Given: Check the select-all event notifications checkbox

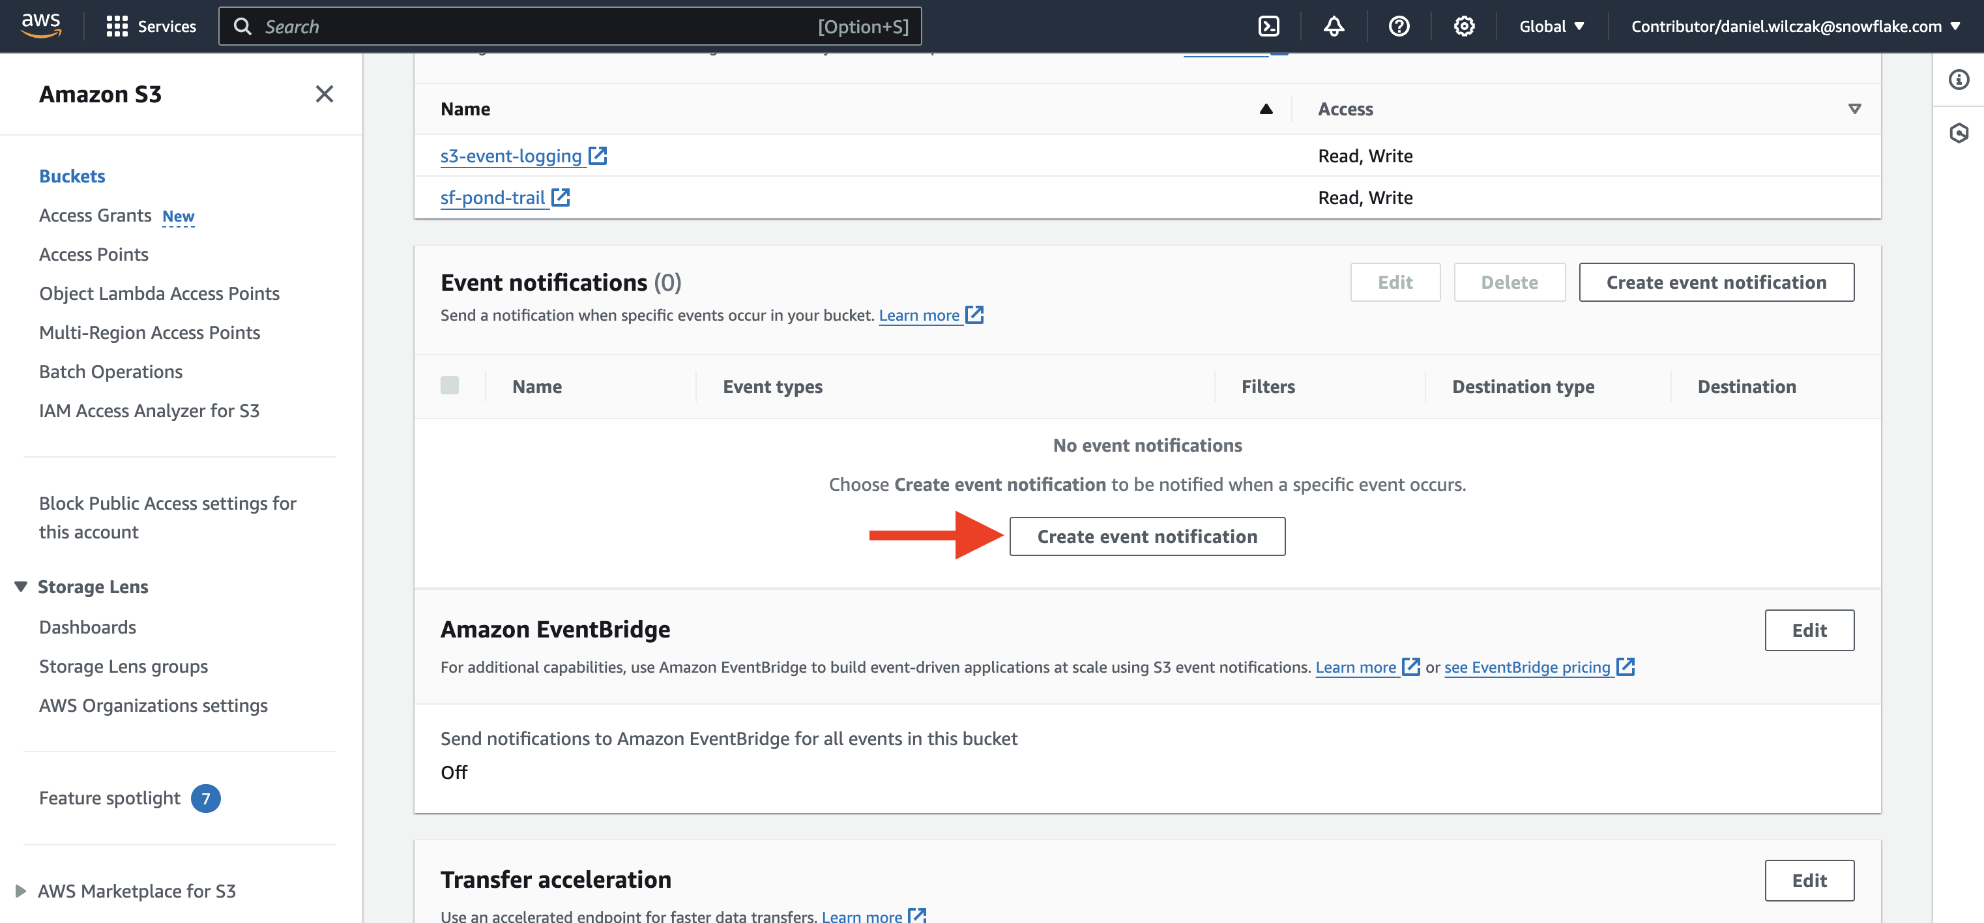Looking at the screenshot, I should (450, 385).
